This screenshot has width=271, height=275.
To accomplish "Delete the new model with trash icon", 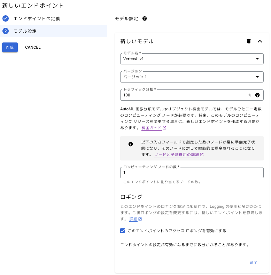I will (249, 41).
